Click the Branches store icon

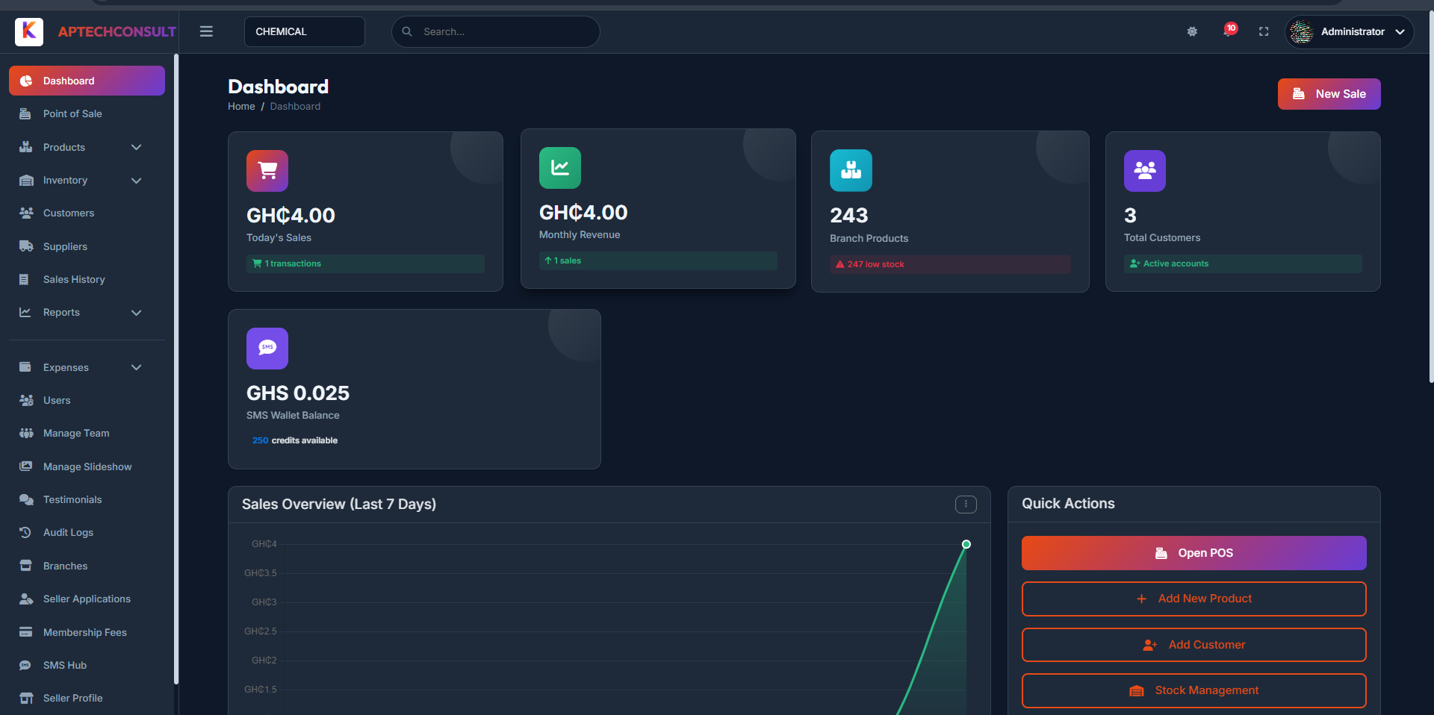click(x=26, y=566)
